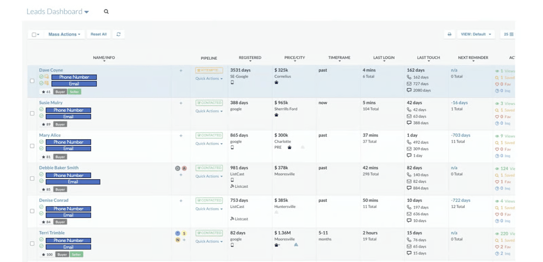
Task: Check the Mary Alice row checkbox
Action: tap(32, 146)
